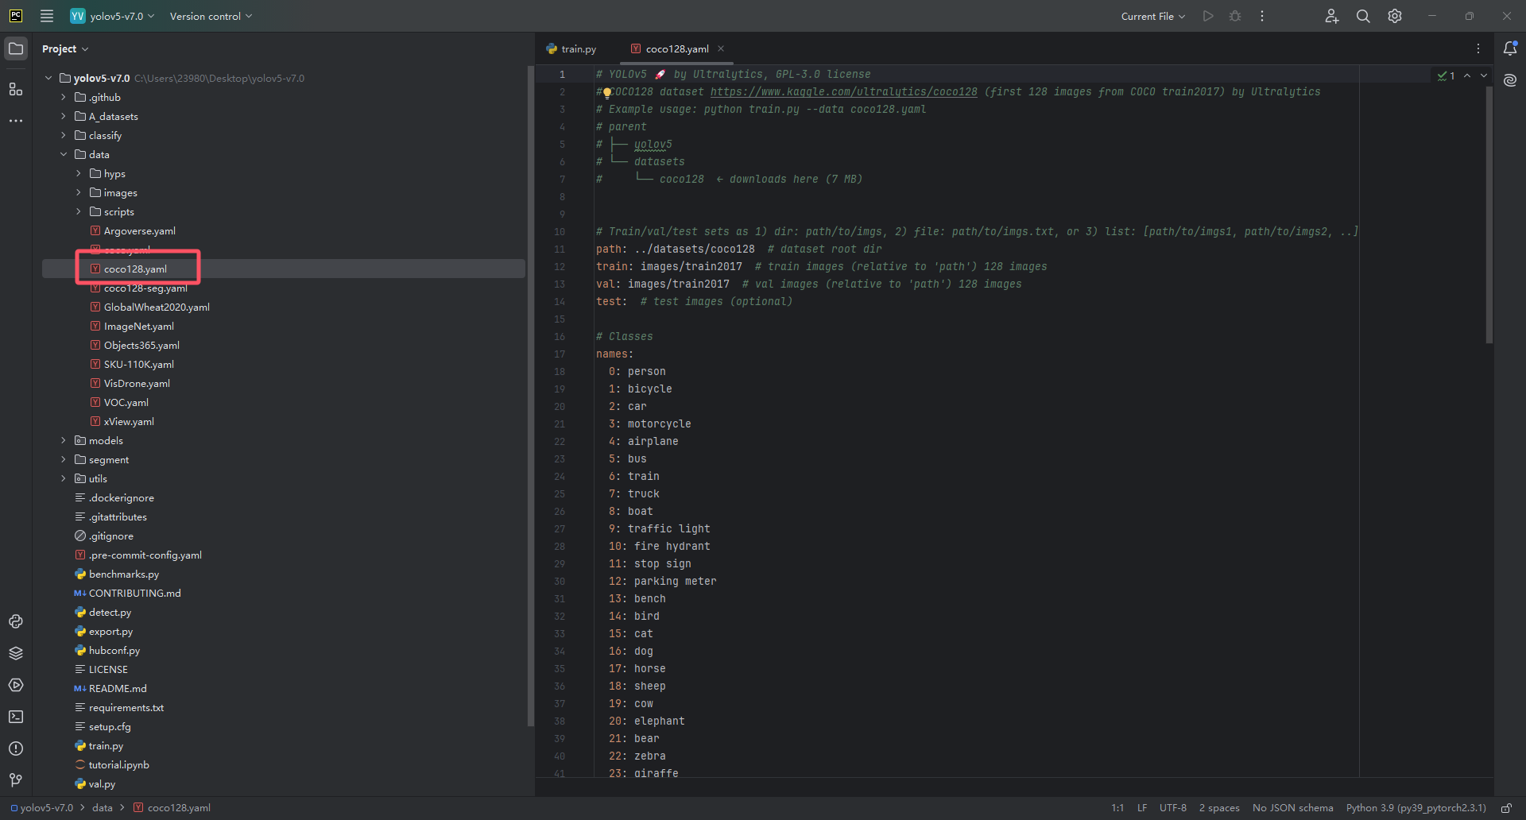Image resolution: width=1526 pixels, height=820 pixels.
Task: Go to next highlighted problem arrow
Action: coord(1484,75)
